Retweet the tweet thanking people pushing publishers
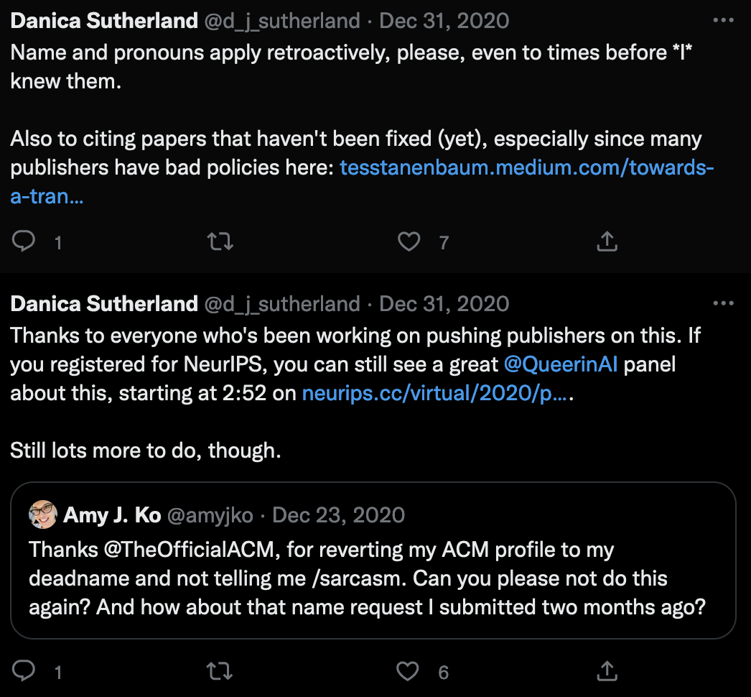This screenshot has height=697, width=751. tap(220, 671)
